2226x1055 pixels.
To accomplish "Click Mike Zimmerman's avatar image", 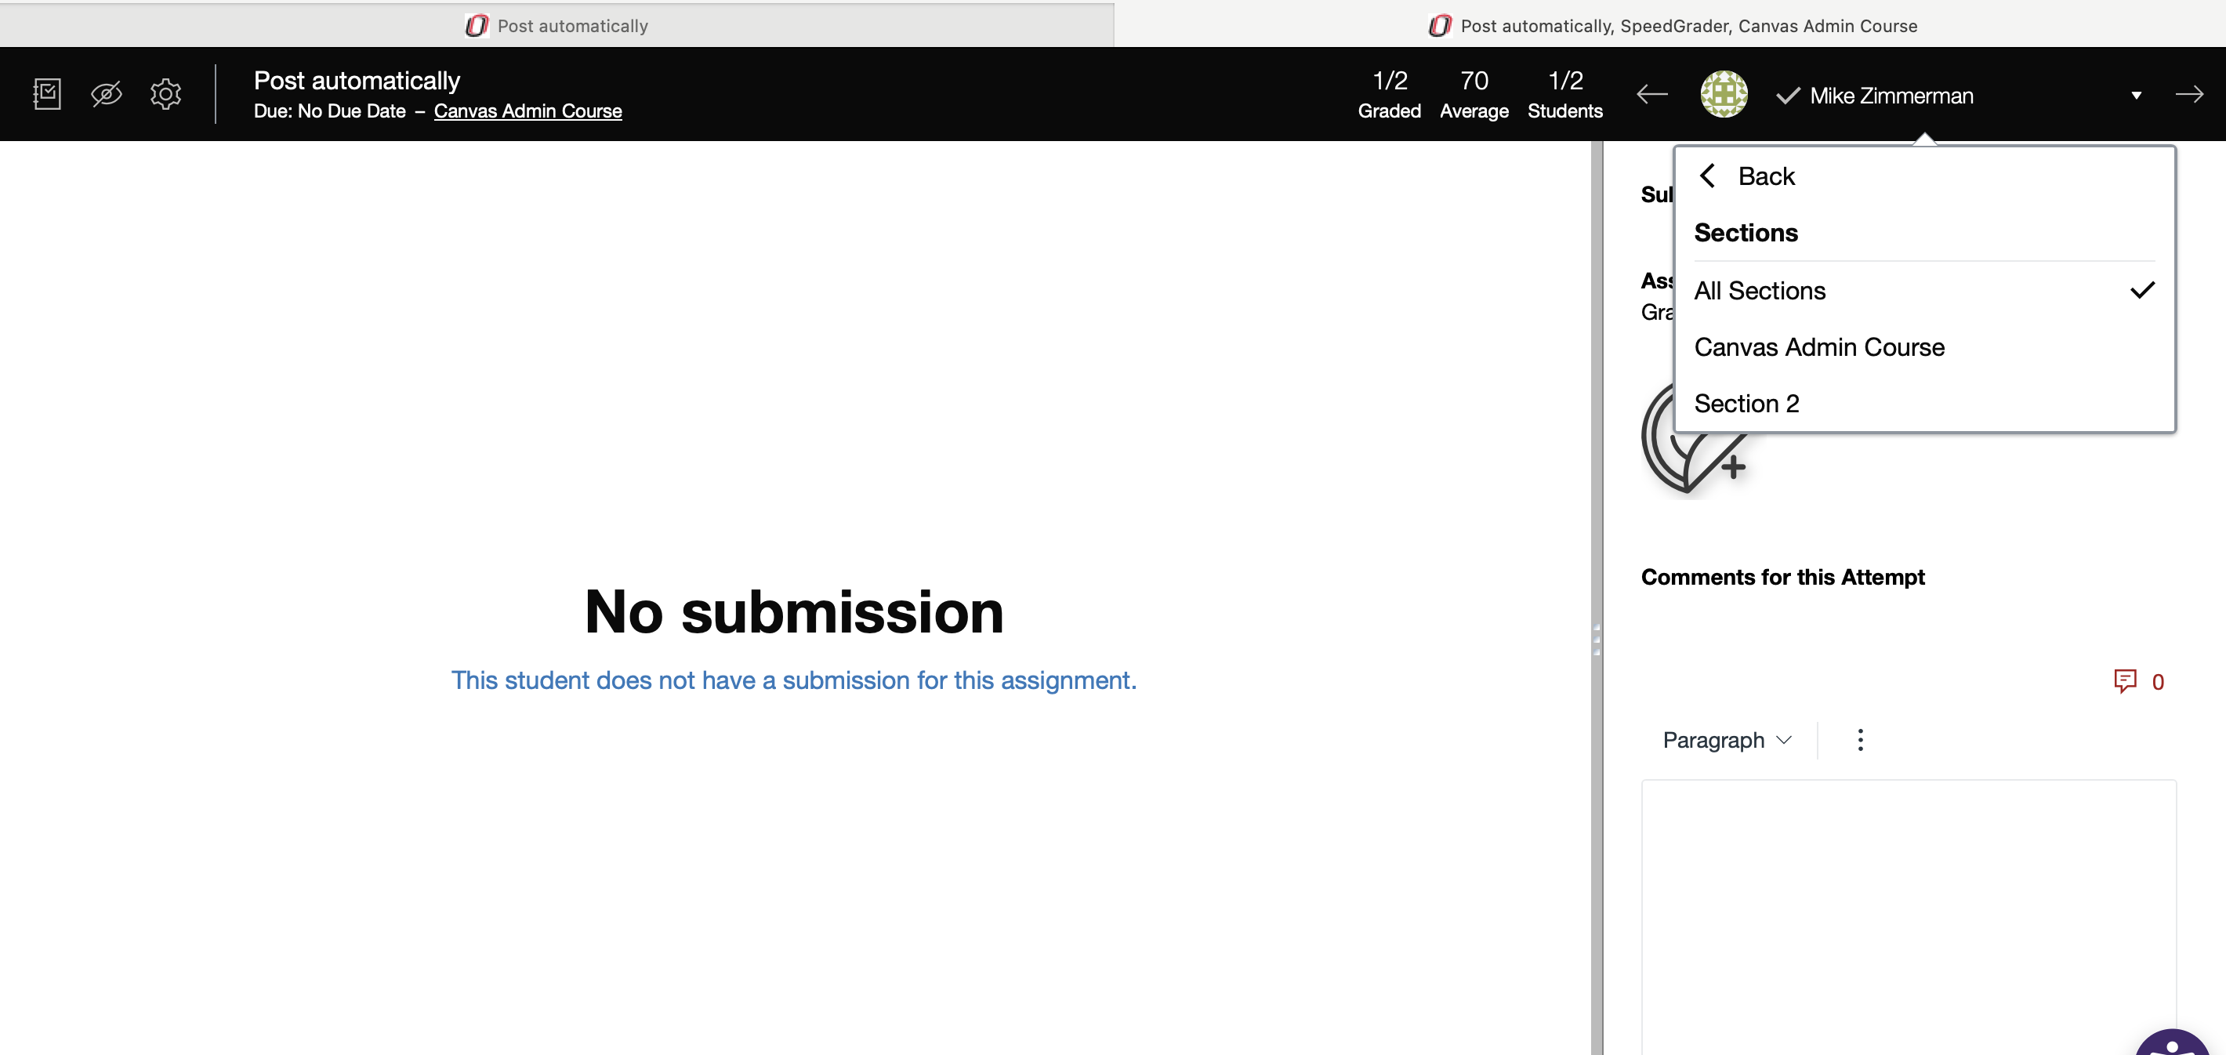I will [x=1723, y=94].
